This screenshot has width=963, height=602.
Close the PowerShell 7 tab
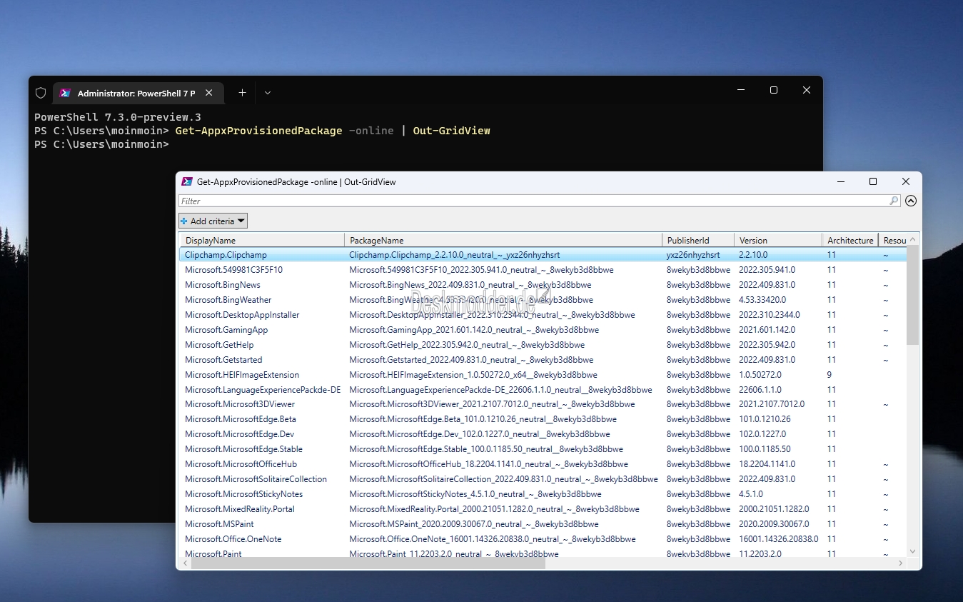coord(209,93)
